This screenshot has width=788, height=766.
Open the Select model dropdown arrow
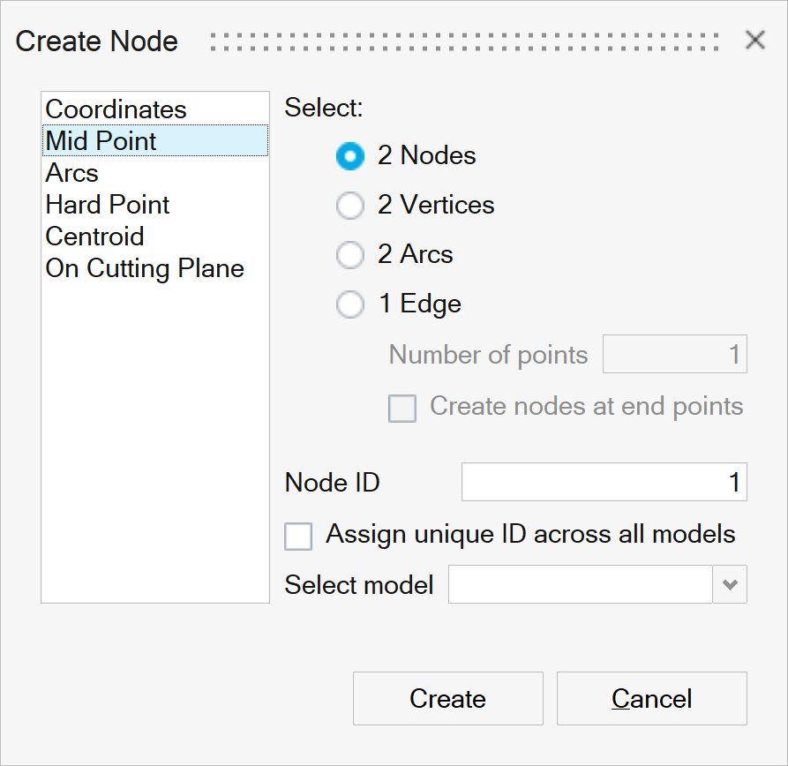[x=730, y=585]
